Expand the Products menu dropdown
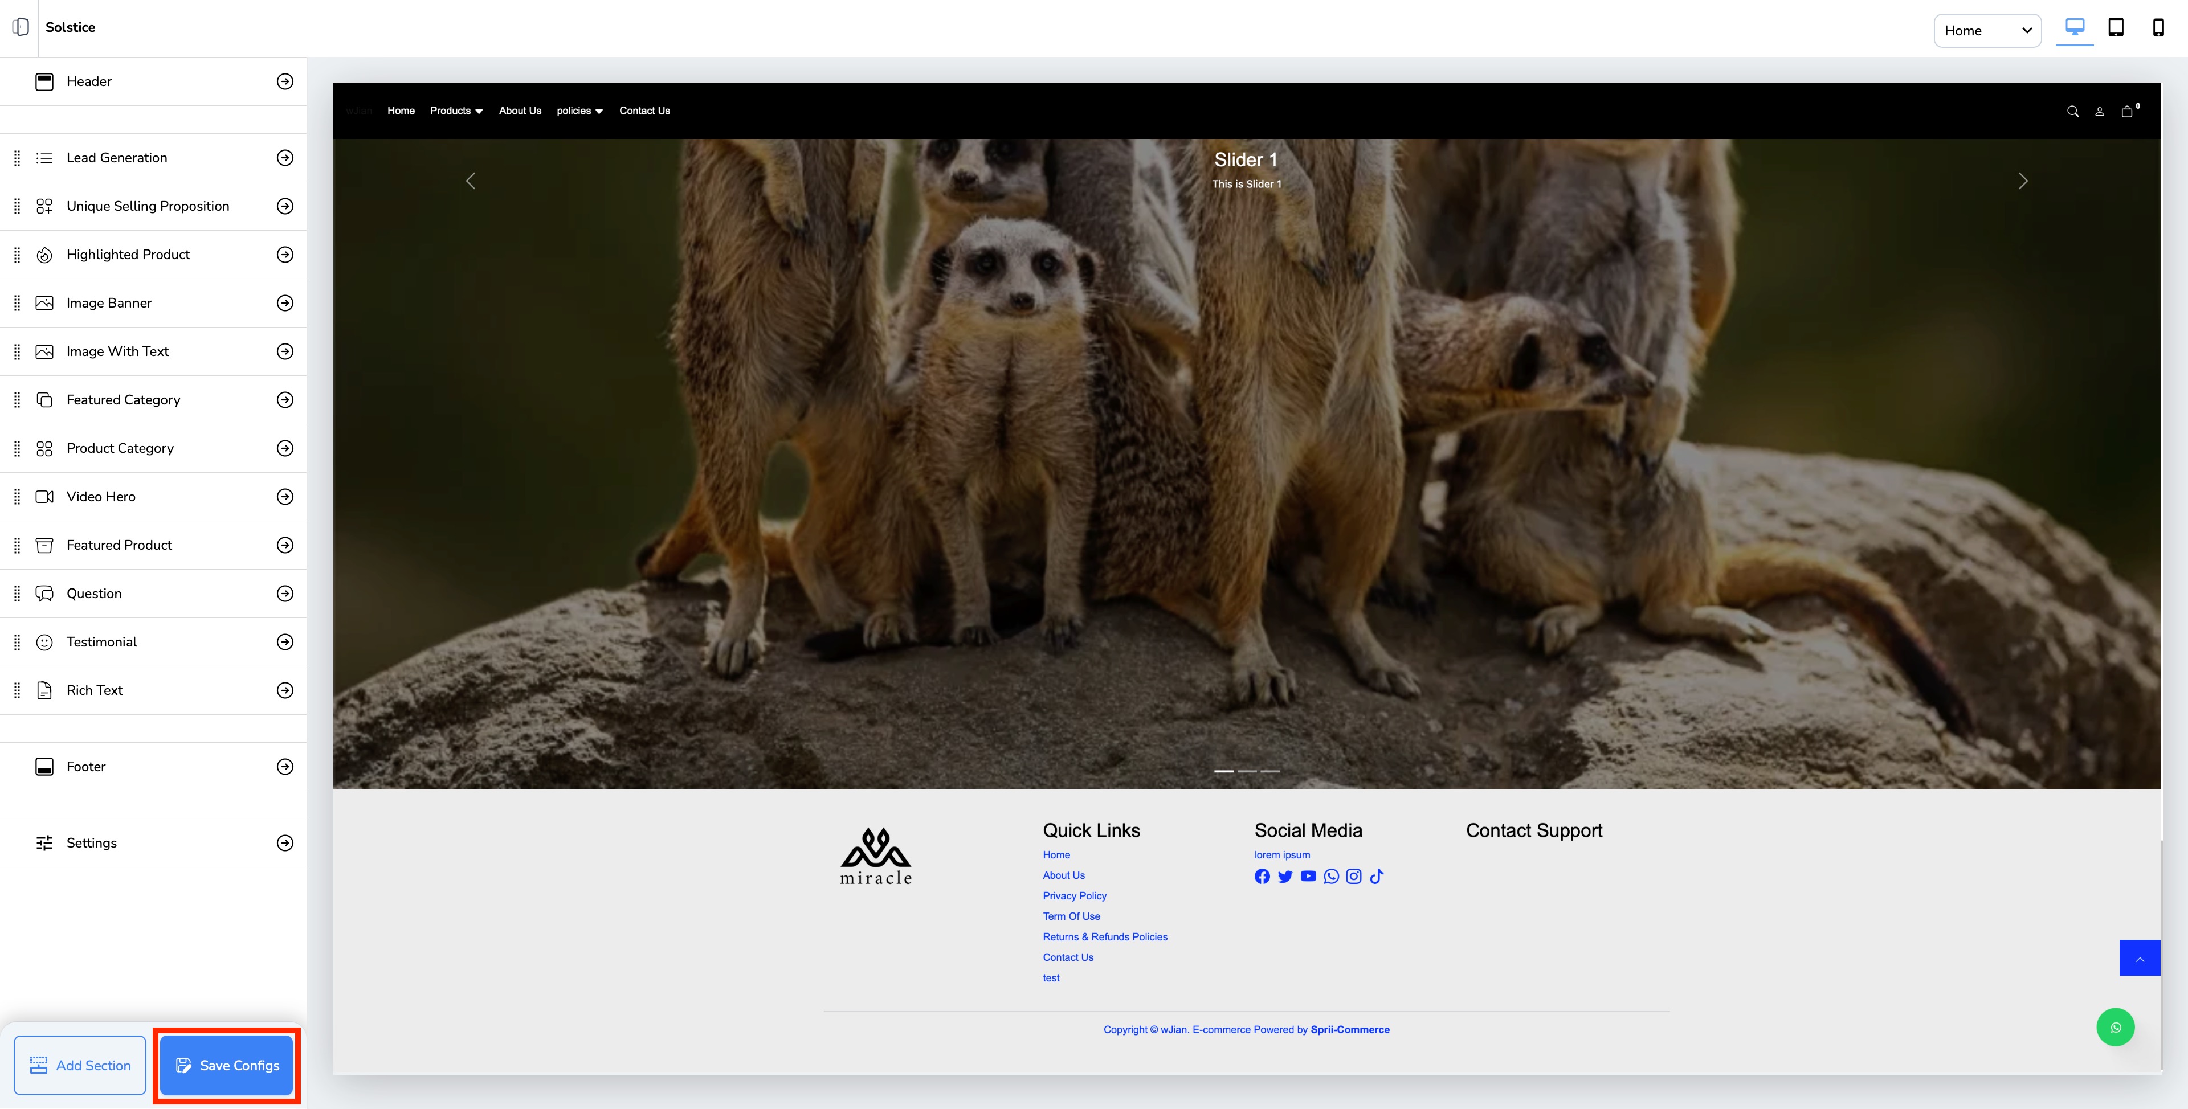 pyautogui.click(x=456, y=111)
